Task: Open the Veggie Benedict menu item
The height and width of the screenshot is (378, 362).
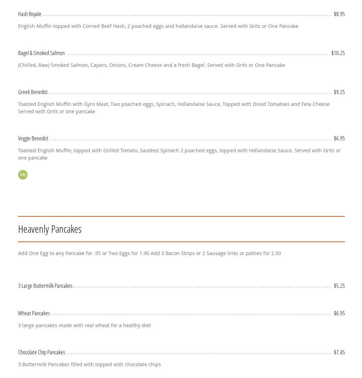Action: 33,138
